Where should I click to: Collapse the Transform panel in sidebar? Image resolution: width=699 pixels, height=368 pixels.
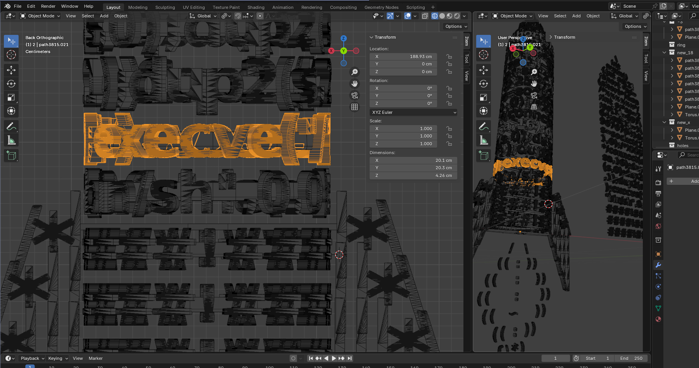pos(372,37)
